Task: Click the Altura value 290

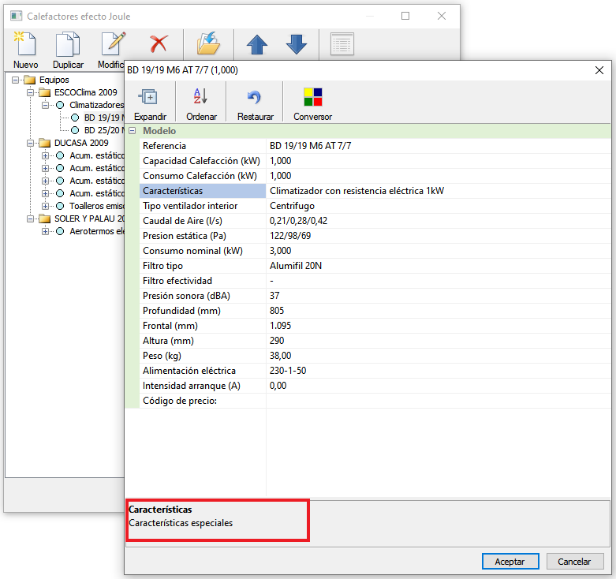Action: click(x=438, y=341)
